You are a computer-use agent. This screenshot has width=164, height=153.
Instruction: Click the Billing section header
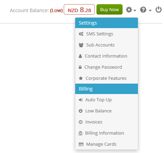tap(107, 89)
